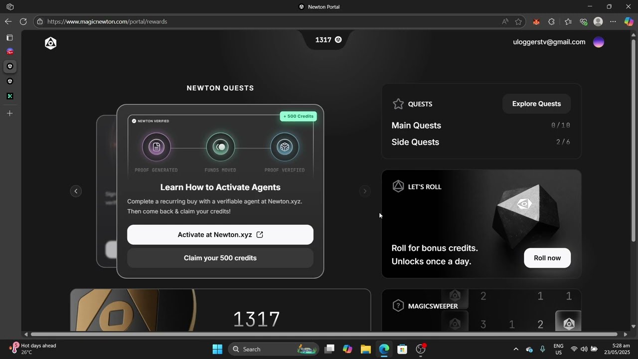Click the microphone tray icon
Image resolution: width=638 pixels, height=359 pixels.
point(542,349)
